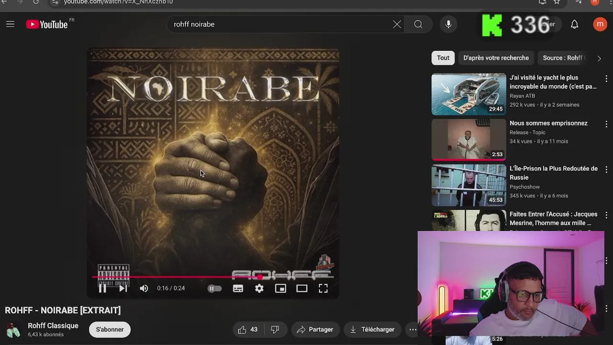
Task: Toggle autoplay switch in player
Action: coord(215,288)
